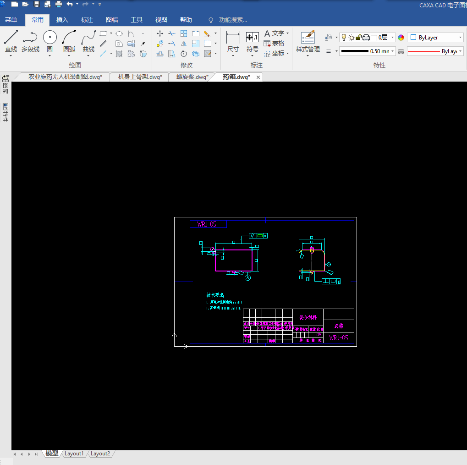Switch to the 工具 ribbon tab
The image size is (467, 465).
(137, 20)
